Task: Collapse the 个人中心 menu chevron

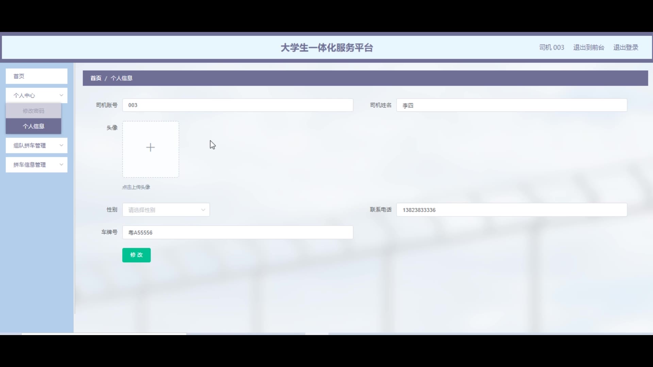Action: pyautogui.click(x=61, y=95)
